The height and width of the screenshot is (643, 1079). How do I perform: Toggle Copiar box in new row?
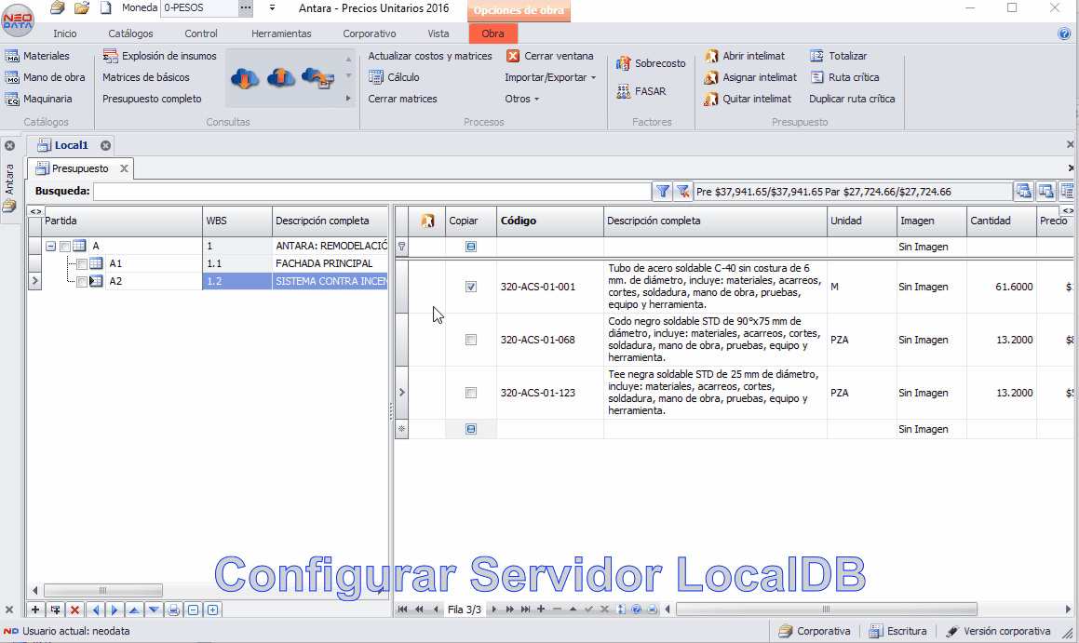pos(471,429)
